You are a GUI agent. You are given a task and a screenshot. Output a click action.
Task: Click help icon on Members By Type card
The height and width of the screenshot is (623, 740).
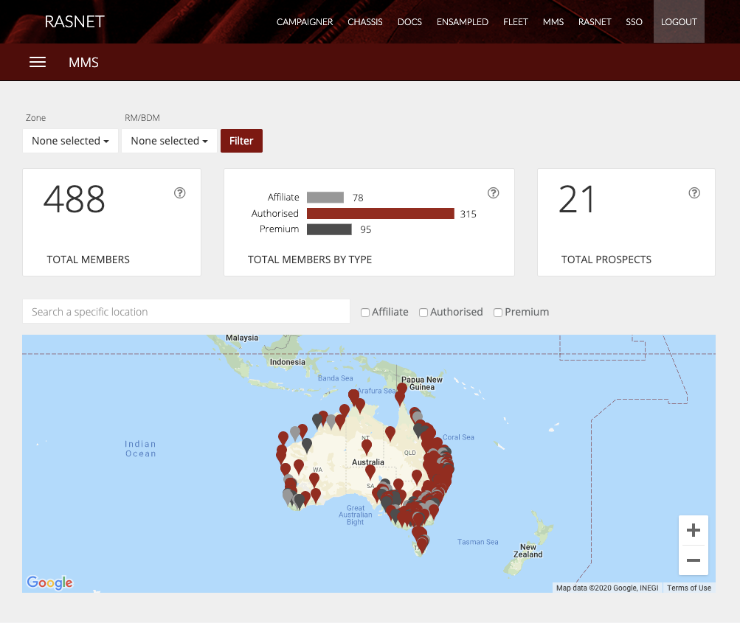(x=493, y=193)
